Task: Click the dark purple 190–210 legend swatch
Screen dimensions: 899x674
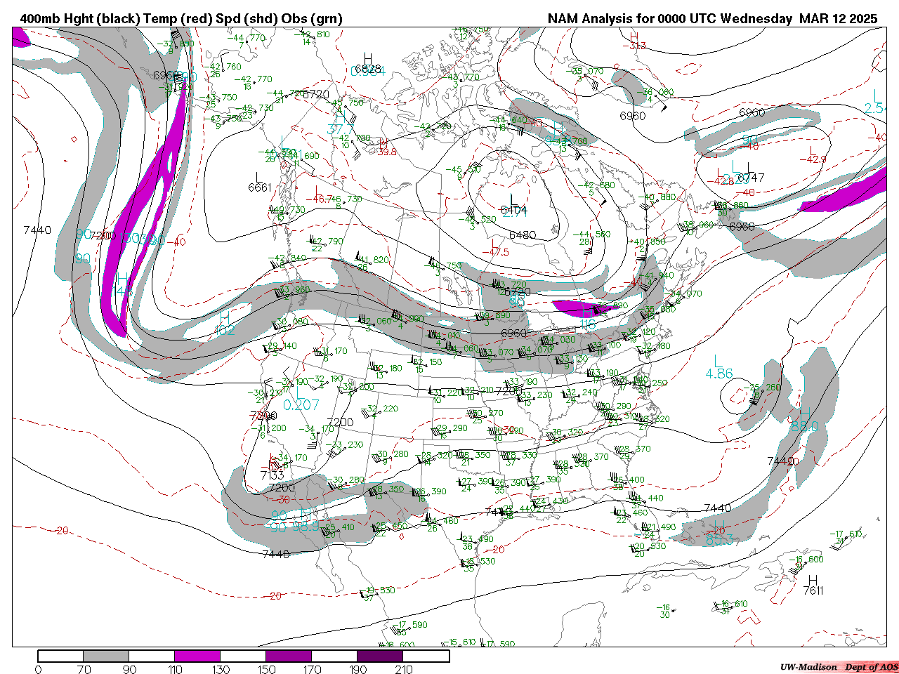Action: click(x=380, y=656)
